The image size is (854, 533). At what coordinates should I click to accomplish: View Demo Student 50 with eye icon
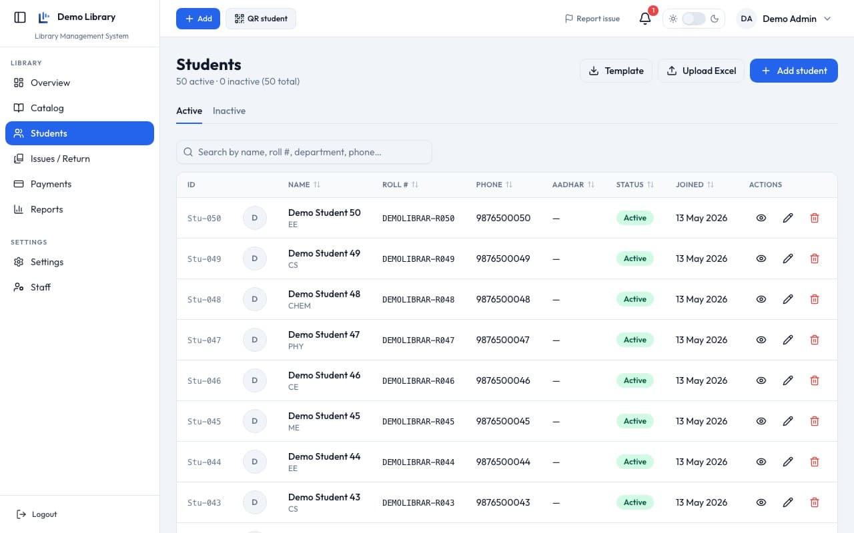(761, 218)
